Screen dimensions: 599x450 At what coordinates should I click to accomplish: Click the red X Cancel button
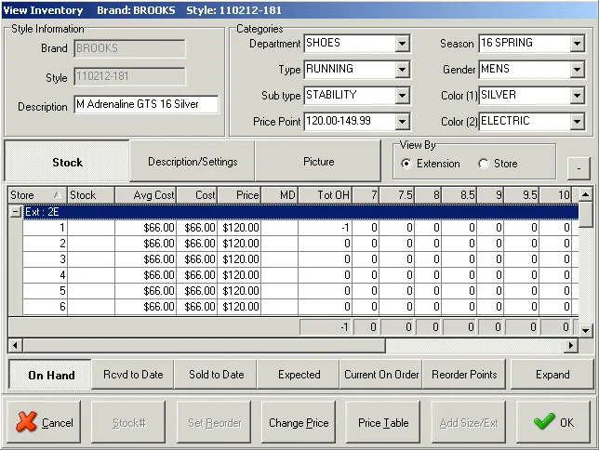[x=44, y=422]
